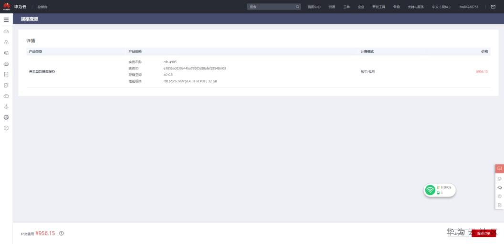This screenshot has height=244, width=504.
Task: Click the 40 GB storage value
Action: point(168,75)
